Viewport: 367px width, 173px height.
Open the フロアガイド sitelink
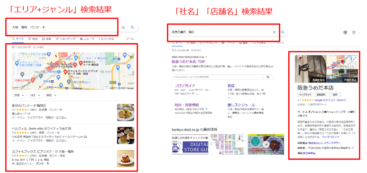point(185,86)
